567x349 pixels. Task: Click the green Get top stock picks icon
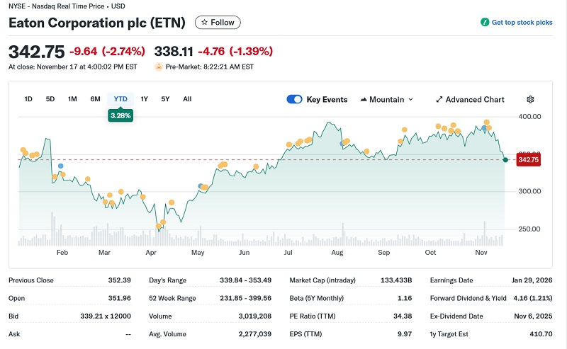(x=485, y=23)
